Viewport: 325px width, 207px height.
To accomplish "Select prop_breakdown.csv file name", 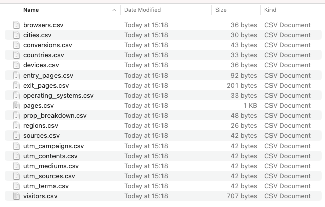I will pos(55,116).
